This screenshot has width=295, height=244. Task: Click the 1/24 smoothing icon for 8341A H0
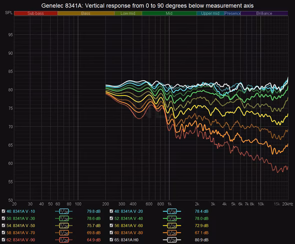pos(172,240)
